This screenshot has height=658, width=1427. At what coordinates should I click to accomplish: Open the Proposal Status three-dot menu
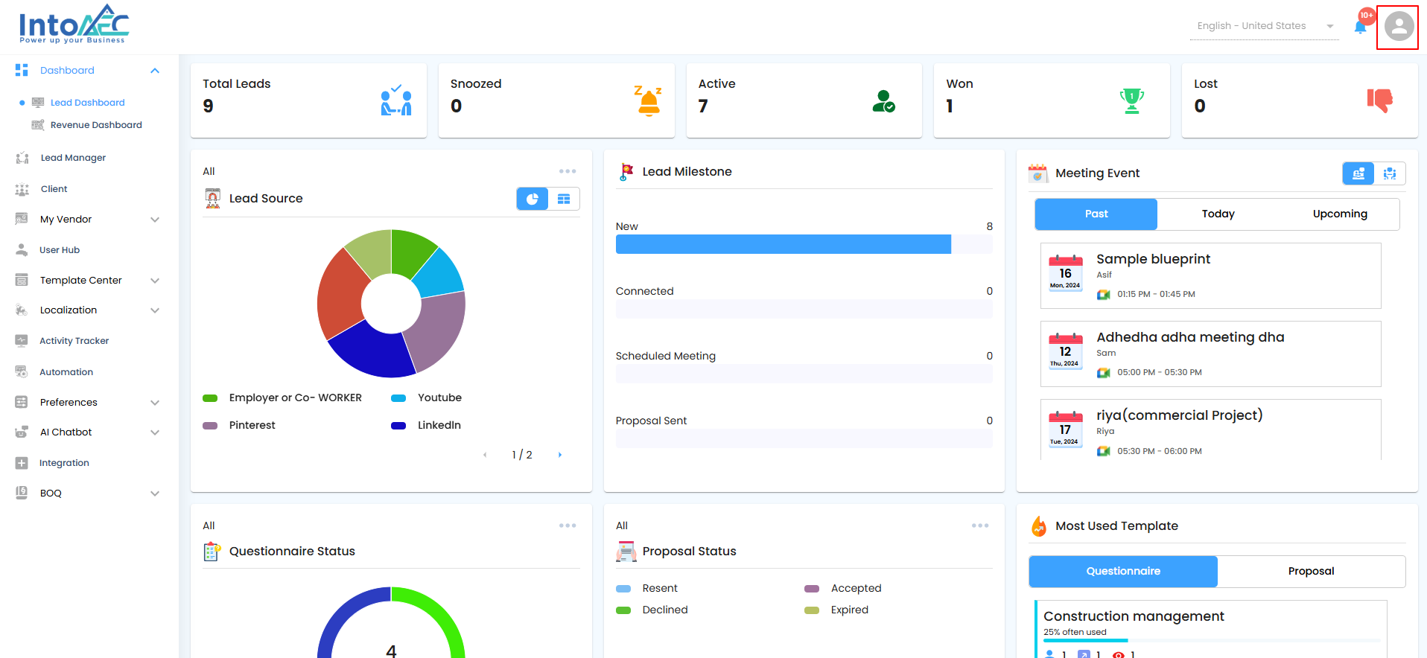tap(980, 526)
